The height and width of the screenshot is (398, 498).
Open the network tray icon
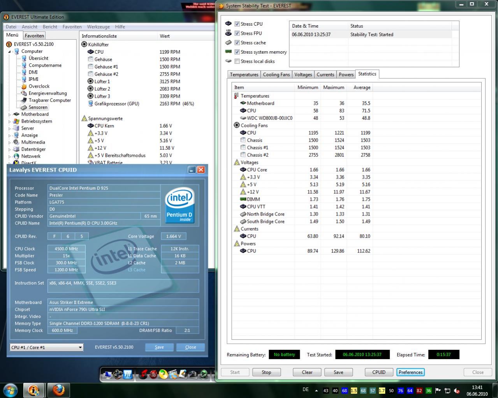tap(447, 391)
